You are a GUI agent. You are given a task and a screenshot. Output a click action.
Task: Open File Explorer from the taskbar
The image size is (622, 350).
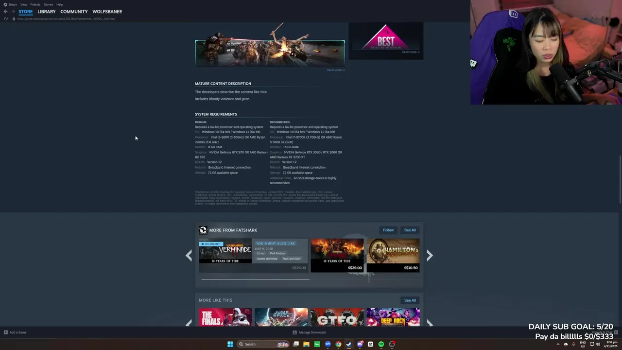(x=306, y=344)
